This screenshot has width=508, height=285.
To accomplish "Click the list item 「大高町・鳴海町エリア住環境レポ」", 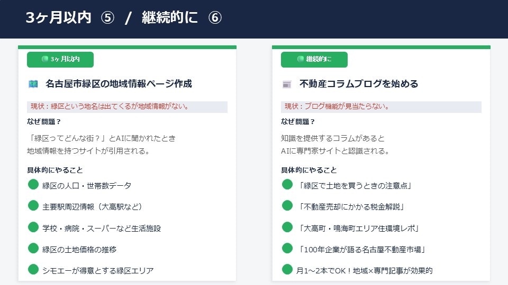I will pyautogui.click(x=359, y=229).
